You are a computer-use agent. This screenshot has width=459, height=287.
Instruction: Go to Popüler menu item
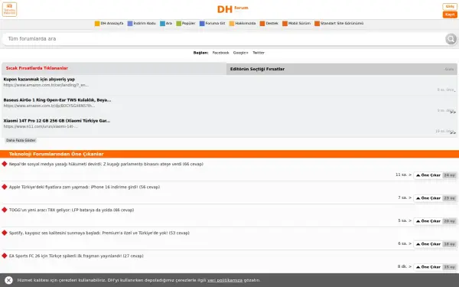point(188,24)
